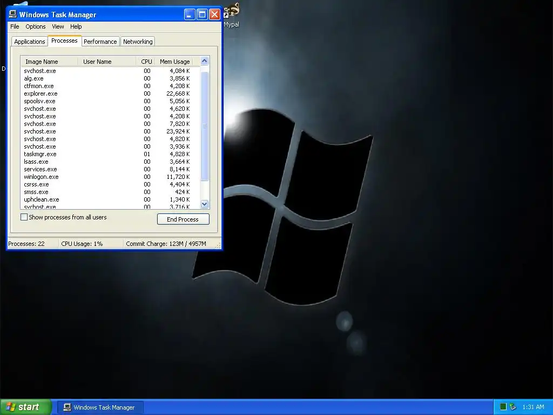Screen dimensions: 553x415
Task: Enable Show processes from all users
Action: pos(24,217)
